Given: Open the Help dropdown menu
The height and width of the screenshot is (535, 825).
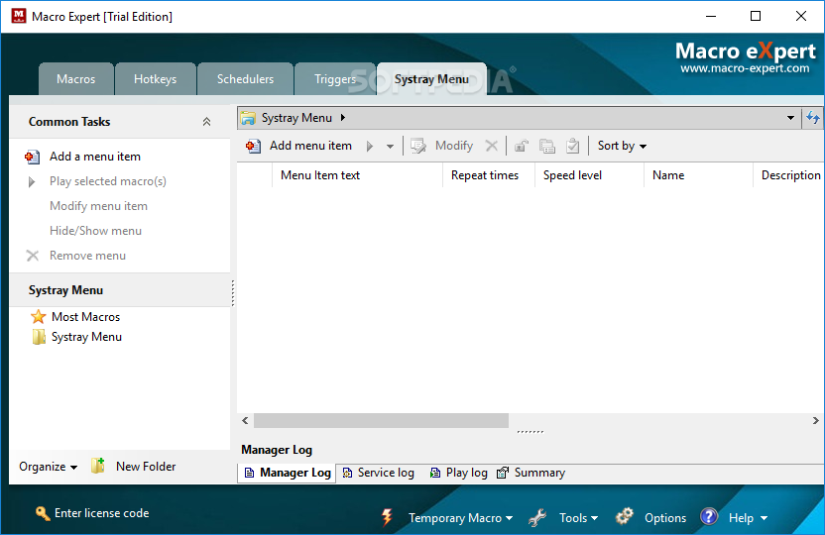Looking at the screenshot, I should 748,517.
